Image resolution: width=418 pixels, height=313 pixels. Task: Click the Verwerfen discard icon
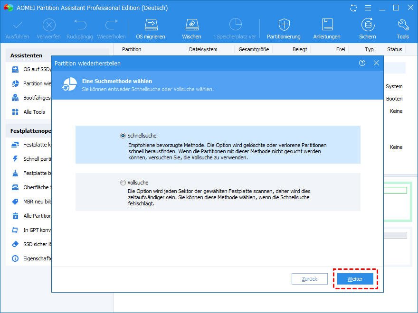(49, 25)
